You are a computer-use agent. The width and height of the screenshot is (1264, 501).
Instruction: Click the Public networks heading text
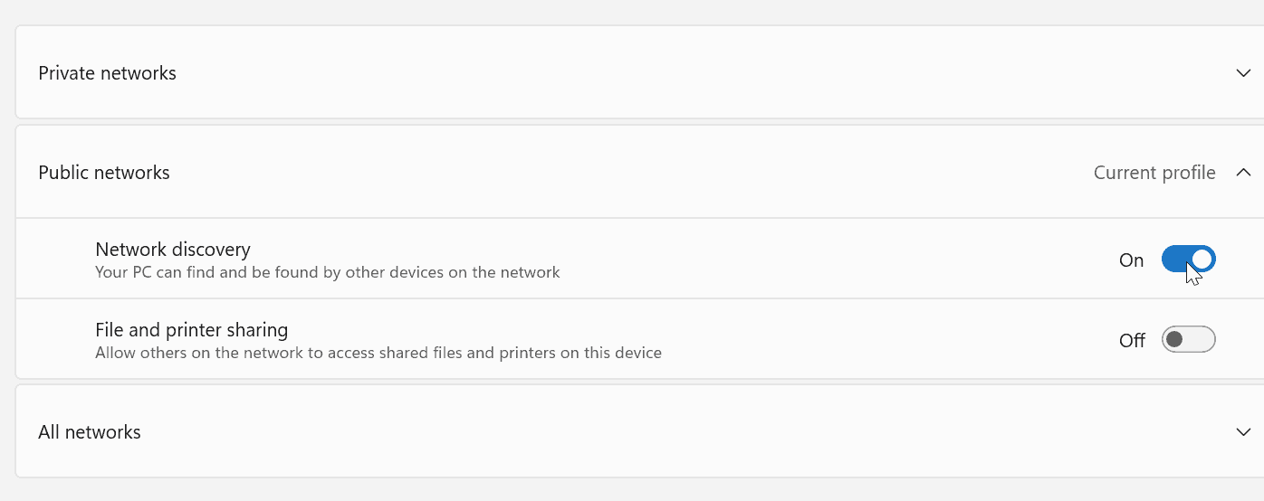click(x=104, y=173)
